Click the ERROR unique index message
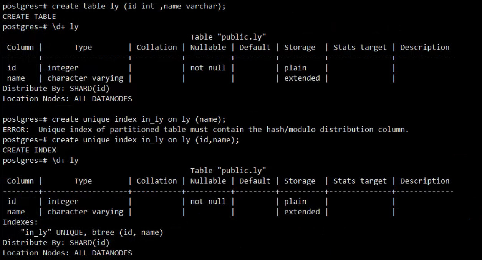482x260 pixels. coord(205,129)
